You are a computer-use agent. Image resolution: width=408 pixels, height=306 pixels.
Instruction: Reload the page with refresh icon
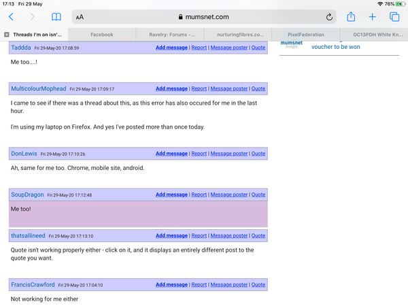[329, 17]
